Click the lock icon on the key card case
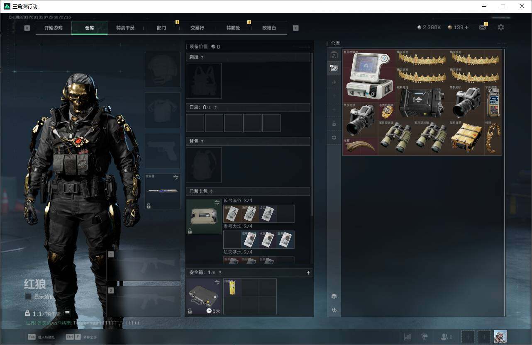The image size is (532, 345). (190, 231)
